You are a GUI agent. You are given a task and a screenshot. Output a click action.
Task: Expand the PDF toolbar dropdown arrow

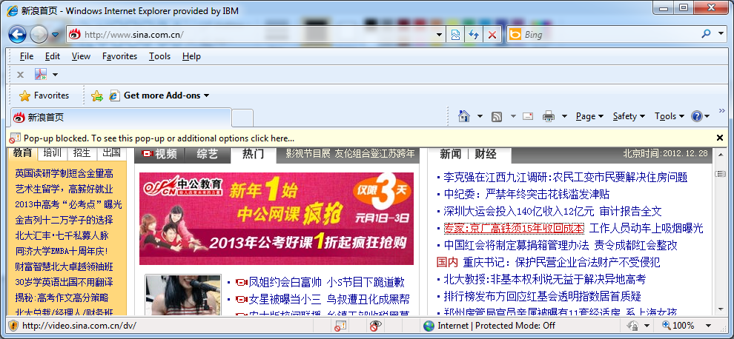point(56,75)
